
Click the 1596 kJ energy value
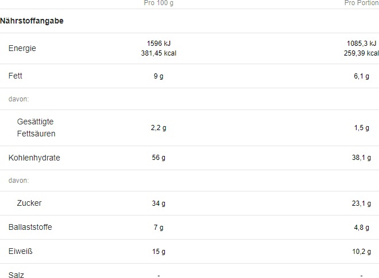[158, 44]
